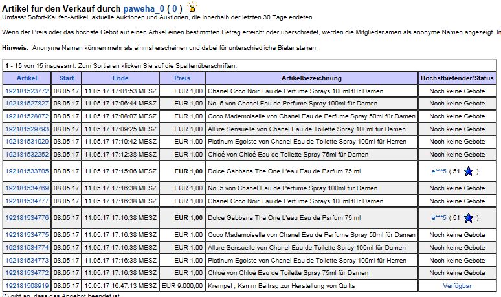Click end time 11.05.17 17:09:25 MESZ
The image size is (501, 297).
tap(120, 129)
